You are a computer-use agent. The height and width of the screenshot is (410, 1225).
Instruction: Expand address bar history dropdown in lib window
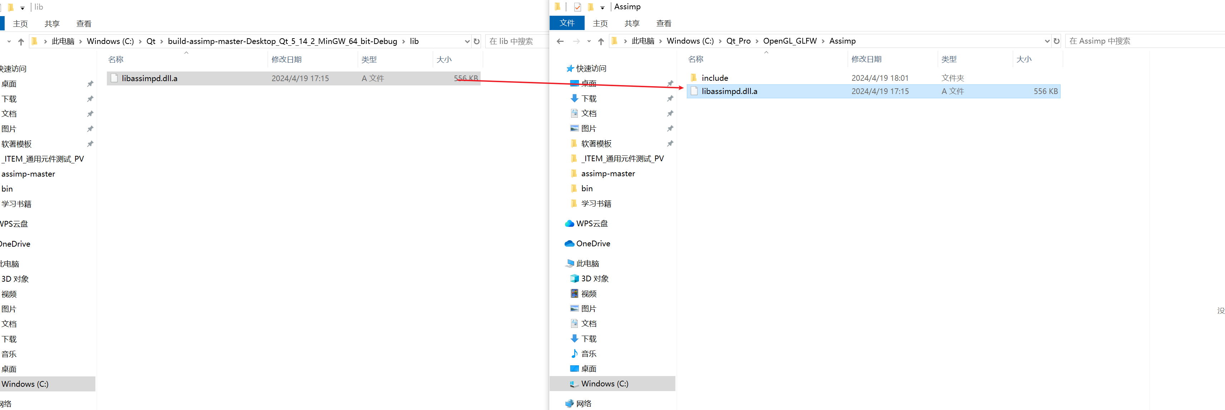(x=467, y=42)
